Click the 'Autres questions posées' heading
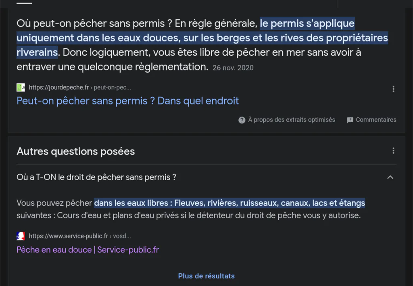The height and width of the screenshot is (286, 413). pyautogui.click(x=75, y=151)
